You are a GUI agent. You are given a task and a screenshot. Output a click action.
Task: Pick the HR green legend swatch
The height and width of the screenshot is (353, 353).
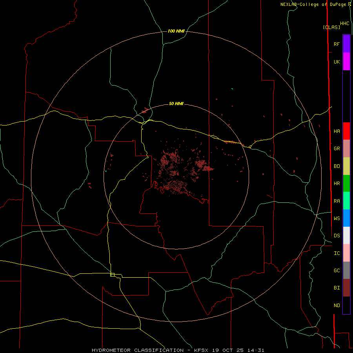pyautogui.click(x=346, y=184)
